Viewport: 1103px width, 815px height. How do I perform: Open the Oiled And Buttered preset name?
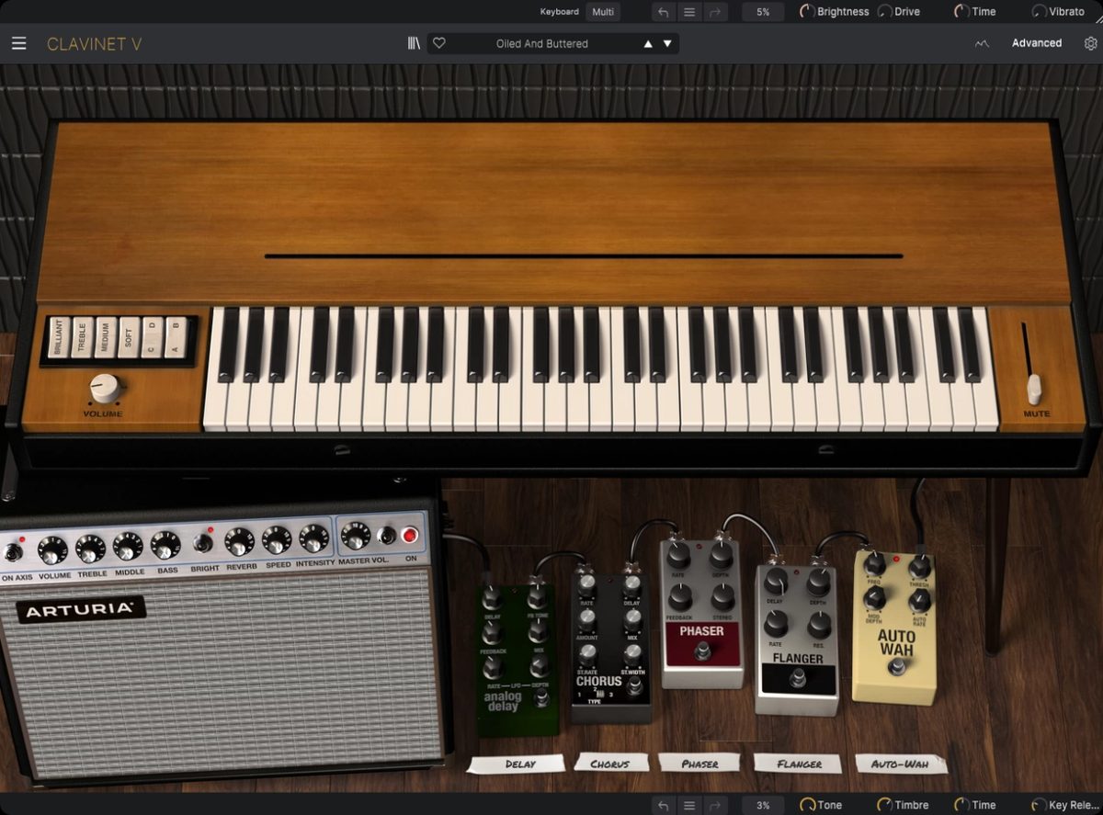[x=542, y=43]
